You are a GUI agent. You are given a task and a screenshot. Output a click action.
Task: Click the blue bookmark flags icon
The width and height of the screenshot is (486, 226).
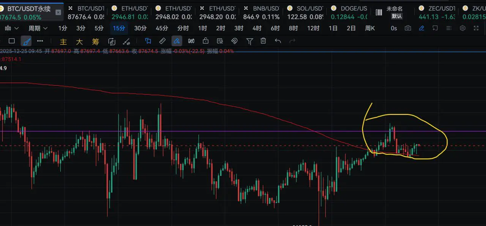[148, 41]
